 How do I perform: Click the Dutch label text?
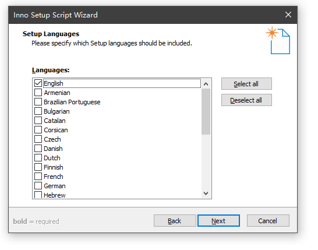tap(52, 158)
